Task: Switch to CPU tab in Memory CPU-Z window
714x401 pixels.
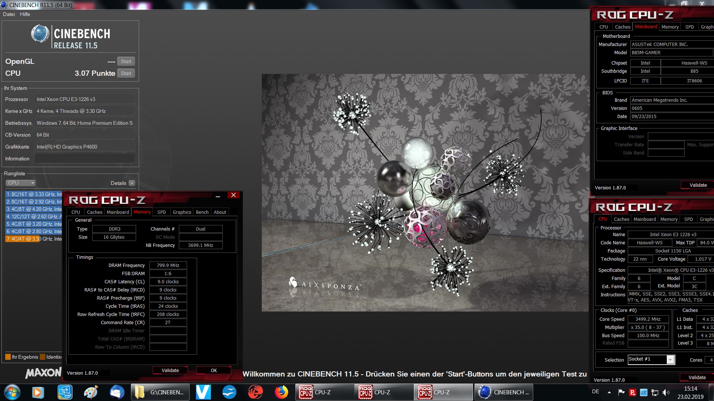Action: pyautogui.click(x=75, y=212)
